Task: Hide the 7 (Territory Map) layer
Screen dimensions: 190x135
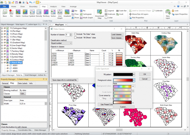Action: (5, 51)
